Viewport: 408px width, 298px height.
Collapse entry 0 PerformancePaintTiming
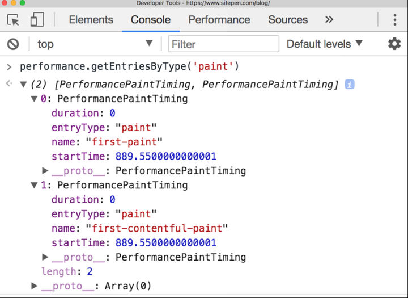tap(35, 99)
